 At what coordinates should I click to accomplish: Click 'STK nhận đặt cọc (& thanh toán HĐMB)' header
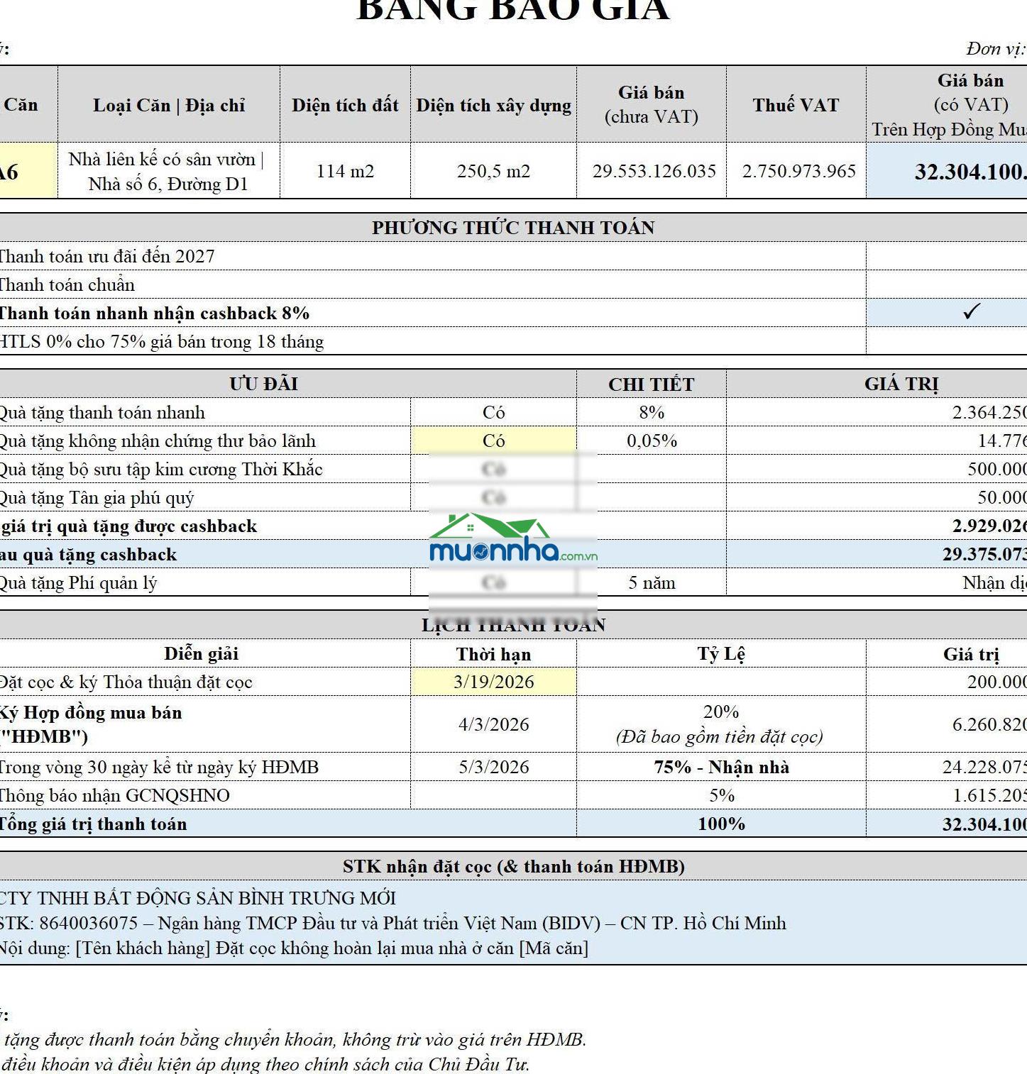[x=513, y=866]
